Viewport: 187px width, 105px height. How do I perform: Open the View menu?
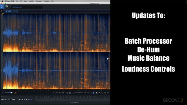tap(25, 1)
